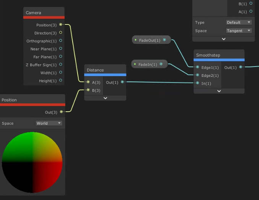This screenshot has width=259, height=200.
Task: Click the Camera Width(1) output port
Action: tap(61, 72)
